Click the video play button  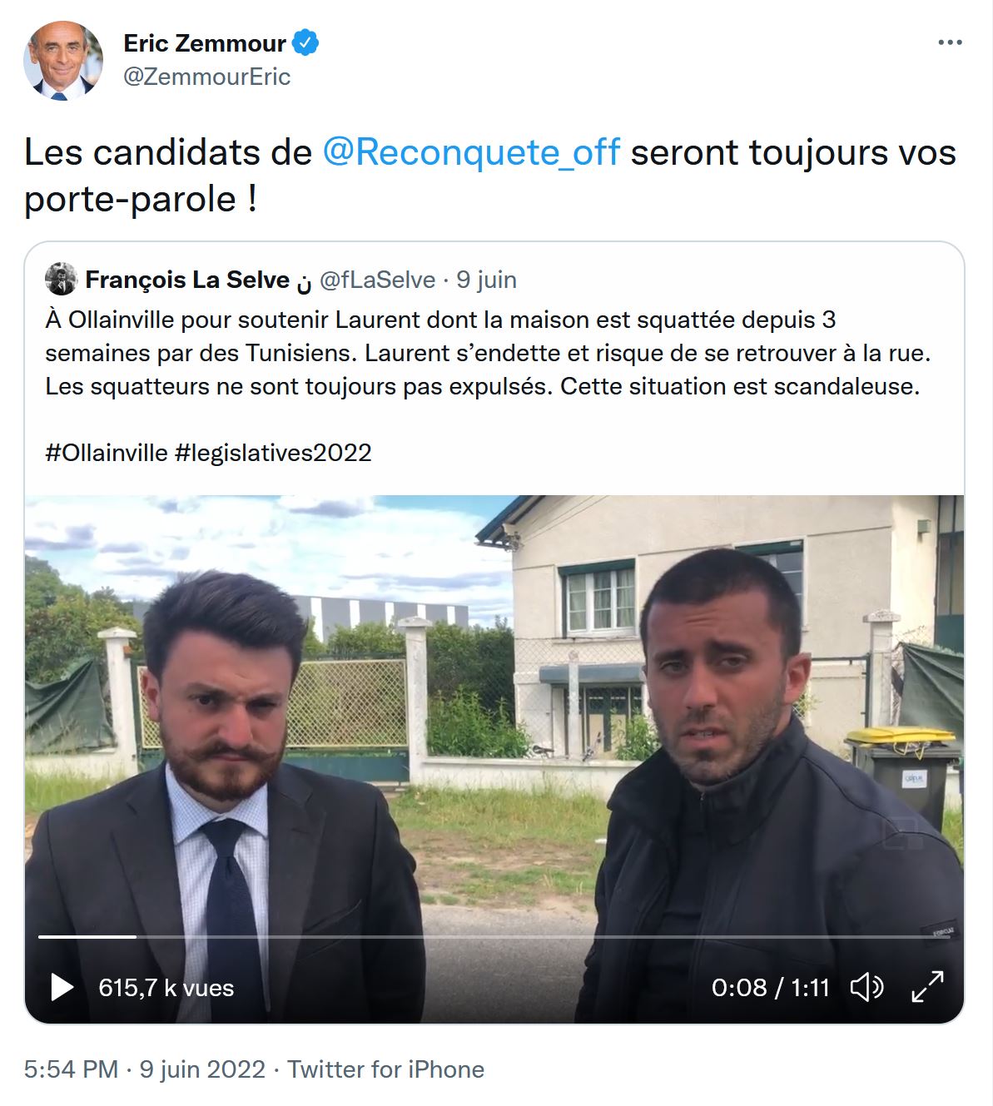point(62,987)
